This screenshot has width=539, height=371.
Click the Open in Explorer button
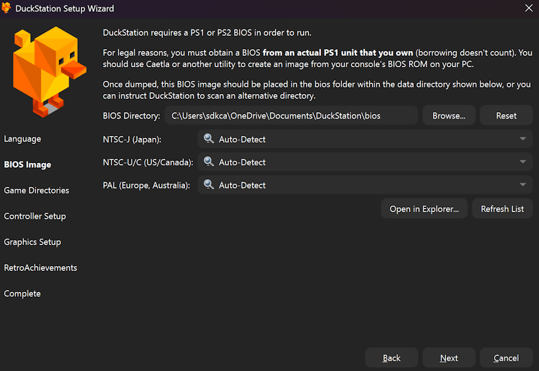pos(424,209)
